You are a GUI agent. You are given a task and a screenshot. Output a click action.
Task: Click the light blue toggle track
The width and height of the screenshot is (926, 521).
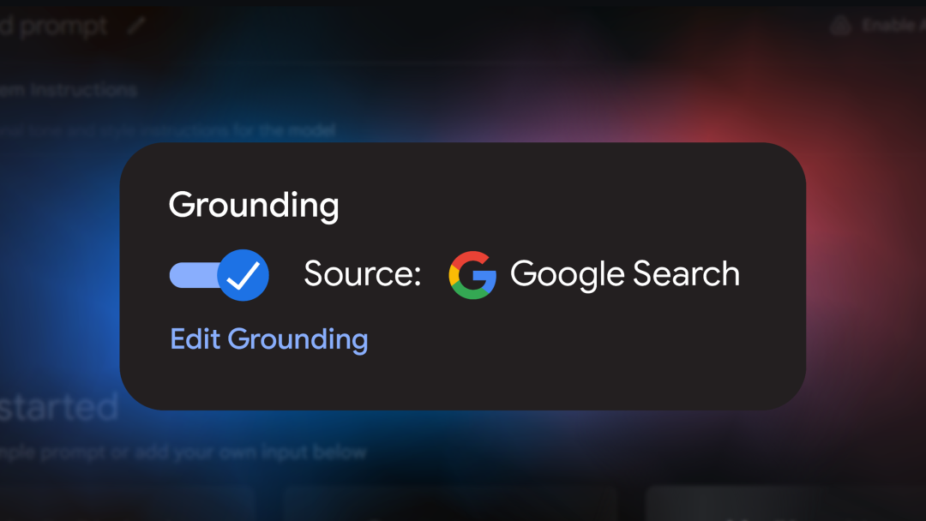click(194, 275)
